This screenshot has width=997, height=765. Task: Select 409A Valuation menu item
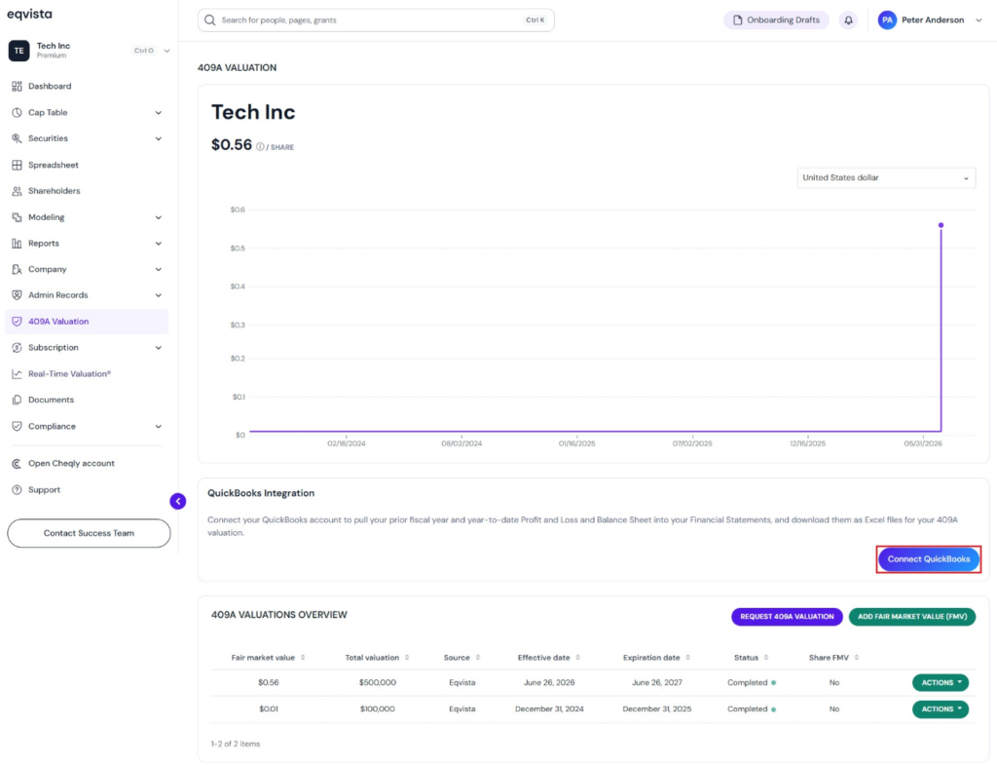click(x=87, y=322)
